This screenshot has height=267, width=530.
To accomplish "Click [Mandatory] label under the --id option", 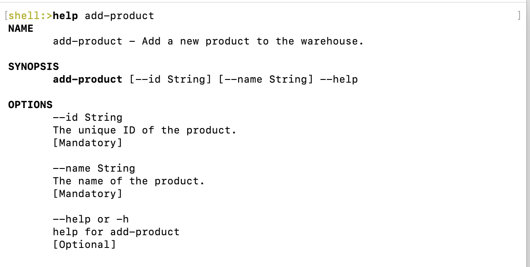I will 88,143.
